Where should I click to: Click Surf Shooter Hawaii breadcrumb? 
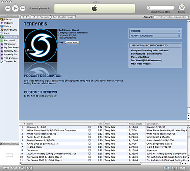63,17
